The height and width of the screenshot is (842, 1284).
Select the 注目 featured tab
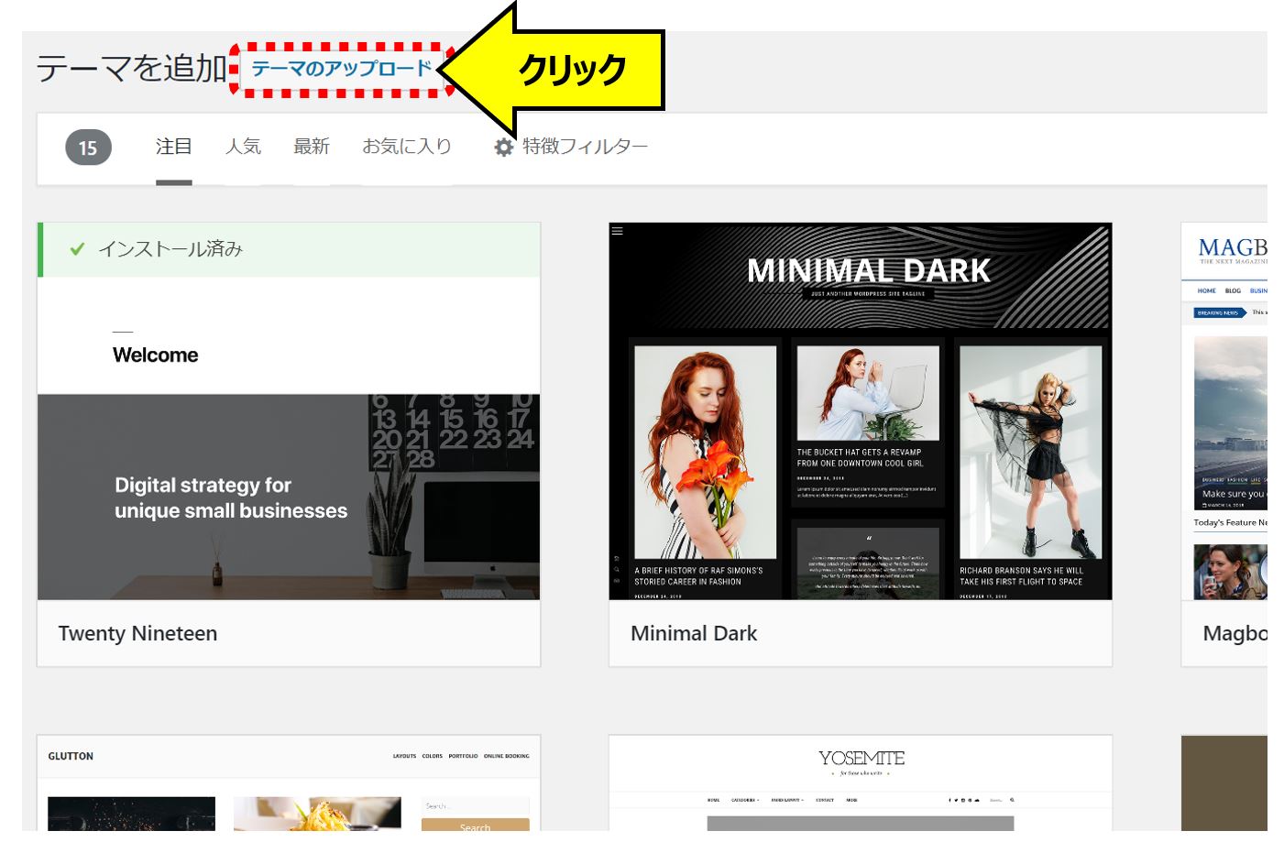[173, 147]
